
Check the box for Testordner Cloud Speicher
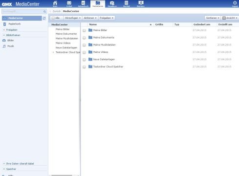click(x=84, y=67)
